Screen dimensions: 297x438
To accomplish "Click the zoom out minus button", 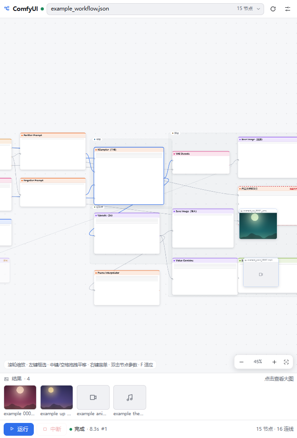I will coord(242,362).
